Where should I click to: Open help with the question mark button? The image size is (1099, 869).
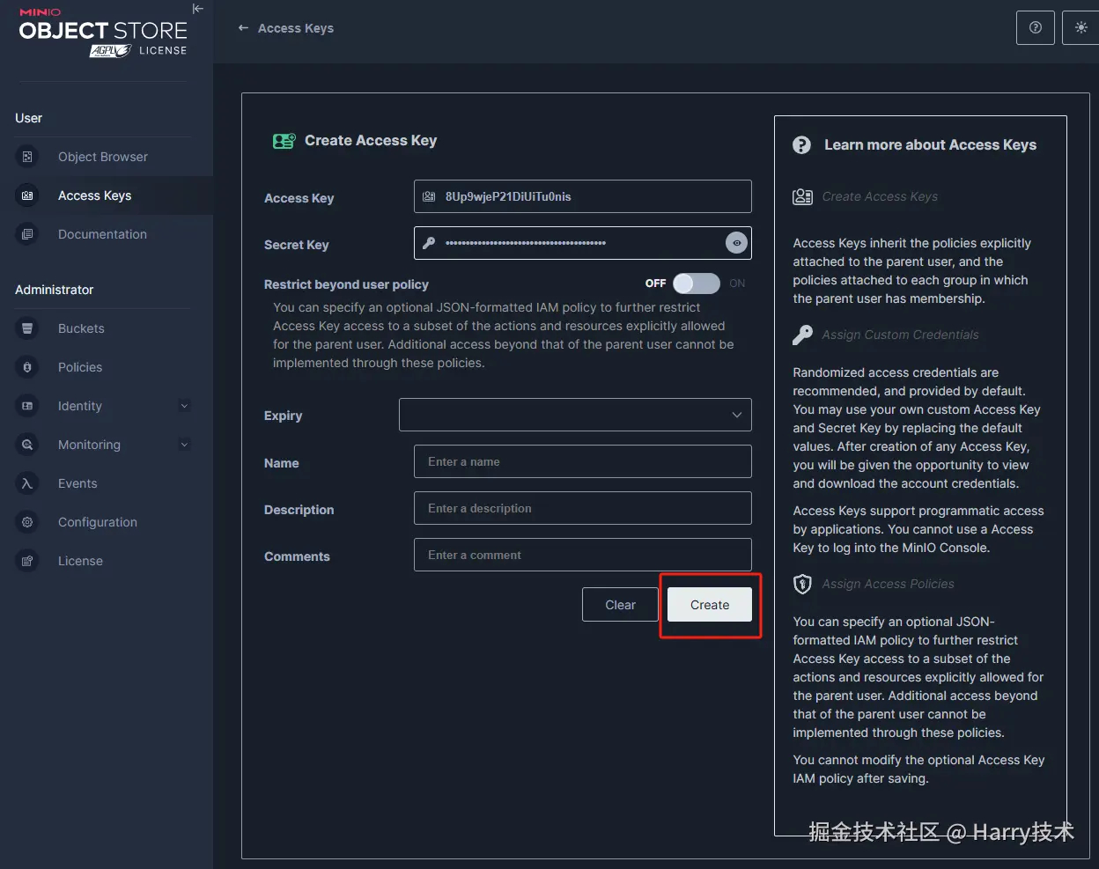point(1036,27)
